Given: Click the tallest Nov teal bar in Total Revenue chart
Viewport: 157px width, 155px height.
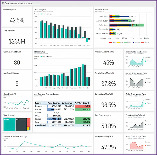Looking at the screenshot, I should click(83, 75).
